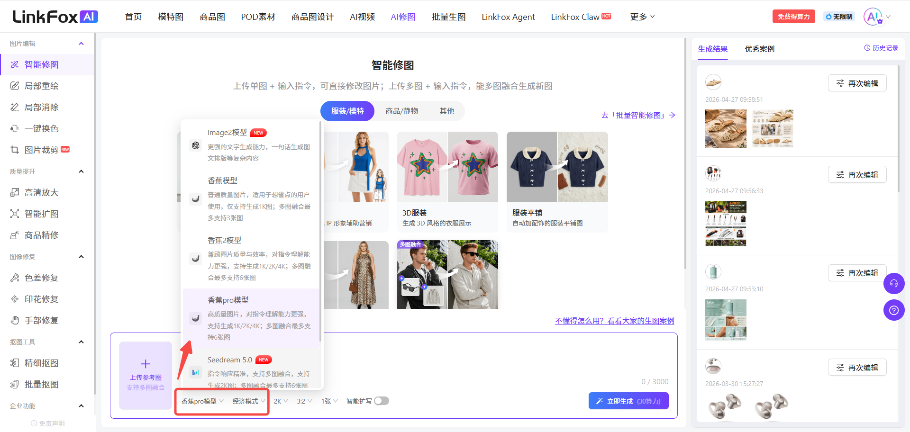Collapse the 质量提升 section
This screenshot has width=910, height=432.
81,171
